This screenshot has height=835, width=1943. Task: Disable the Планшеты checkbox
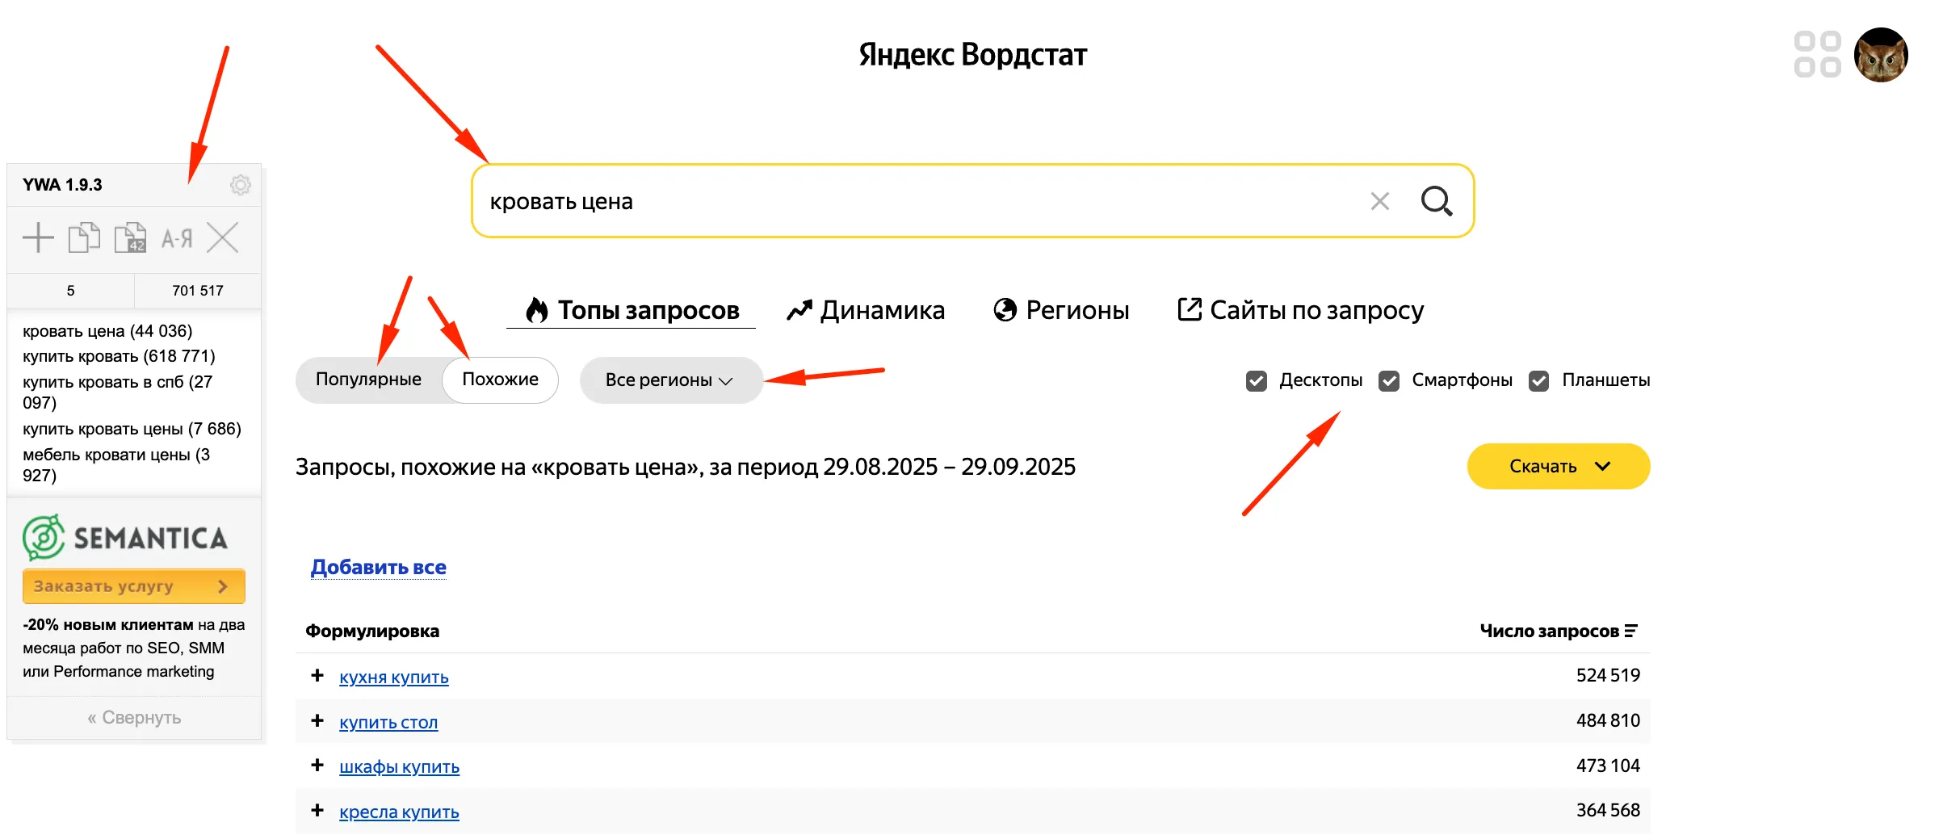[x=1539, y=380]
